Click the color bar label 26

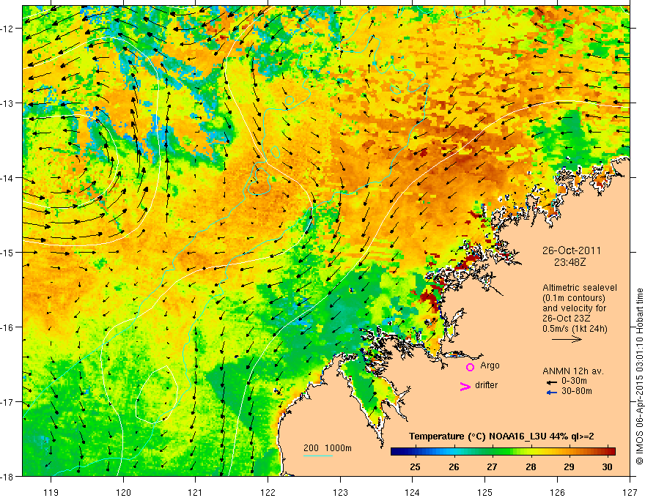[454, 467]
